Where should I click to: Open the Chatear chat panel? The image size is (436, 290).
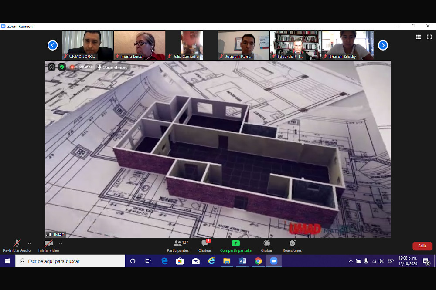coord(204,246)
